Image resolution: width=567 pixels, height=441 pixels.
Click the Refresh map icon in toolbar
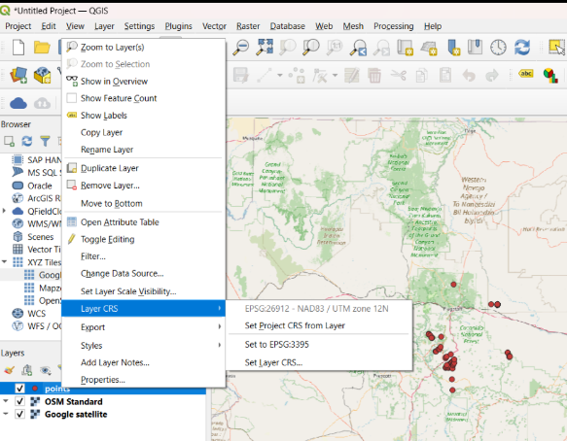click(522, 48)
